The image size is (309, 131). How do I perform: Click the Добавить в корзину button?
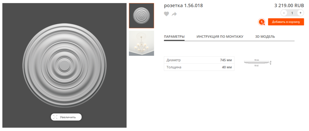[x=286, y=22]
